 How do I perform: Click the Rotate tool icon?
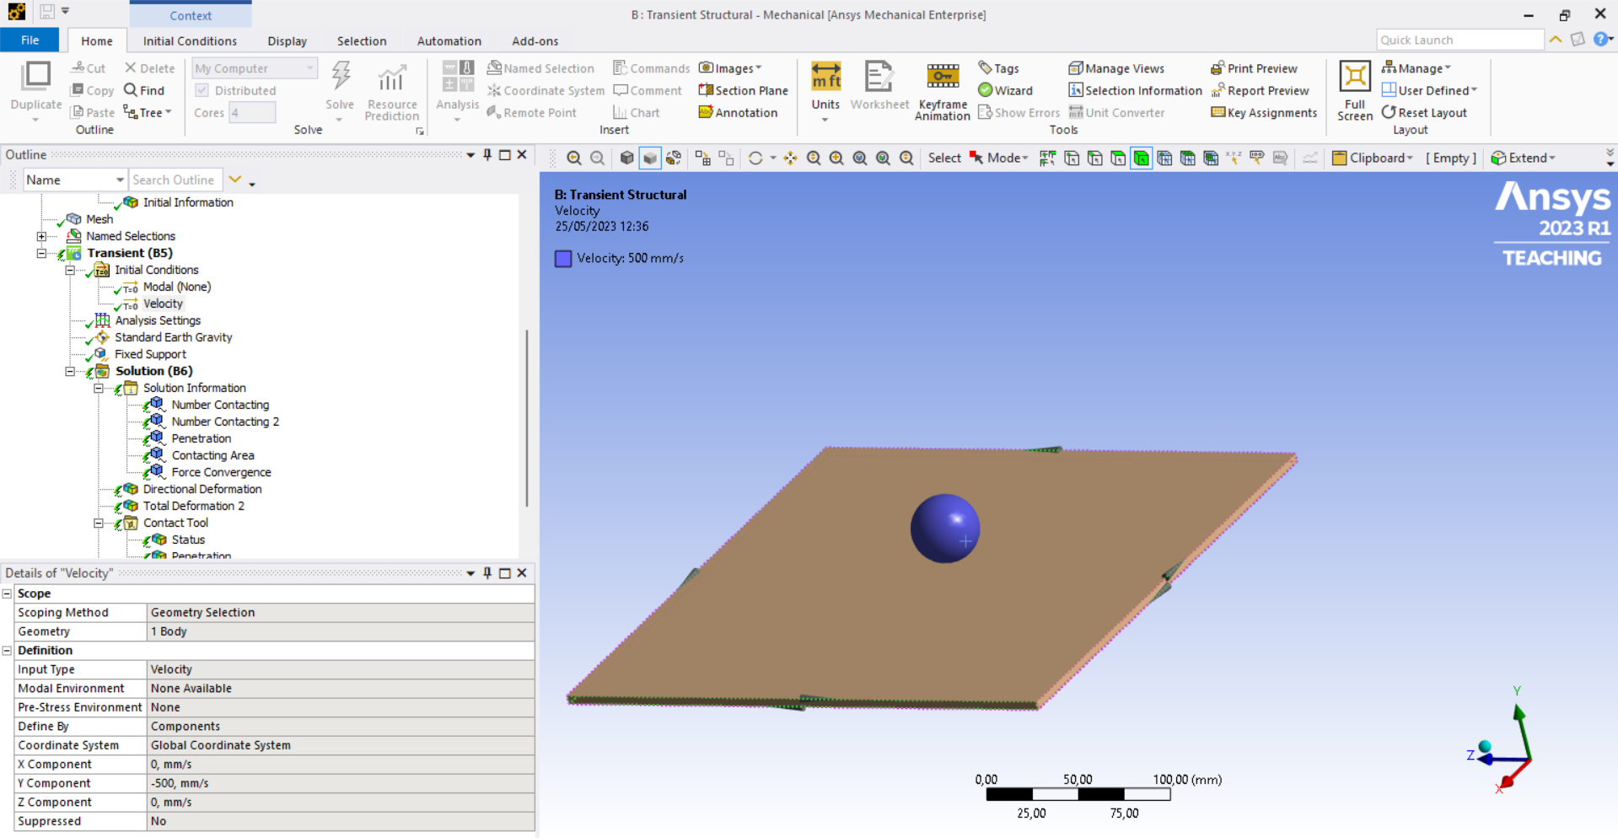(x=755, y=158)
